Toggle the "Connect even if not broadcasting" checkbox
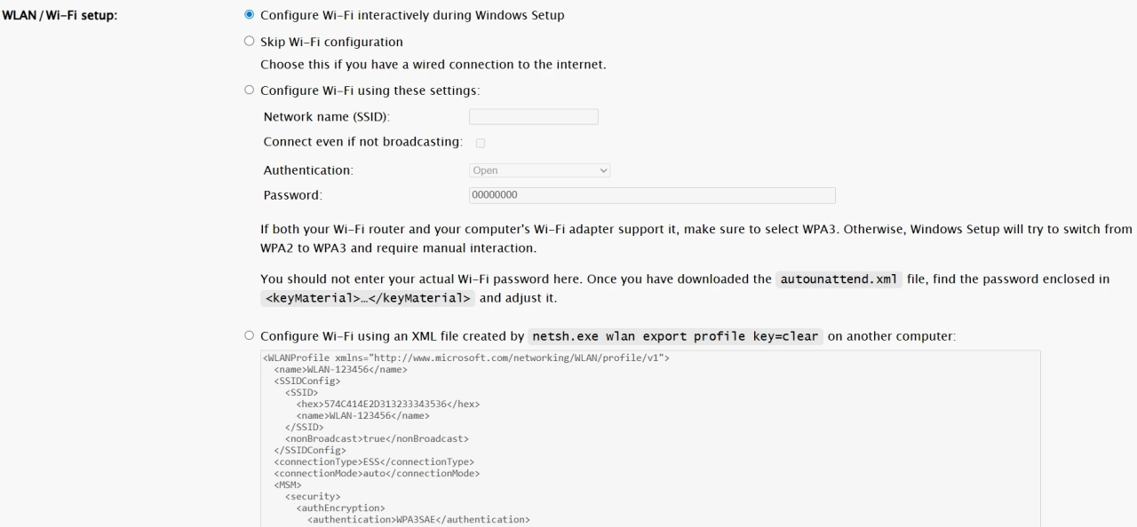Screen dimensions: 1137x527 [481, 143]
